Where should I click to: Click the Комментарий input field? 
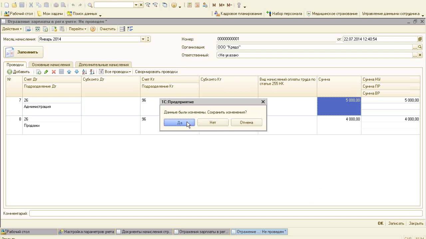pos(226,213)
